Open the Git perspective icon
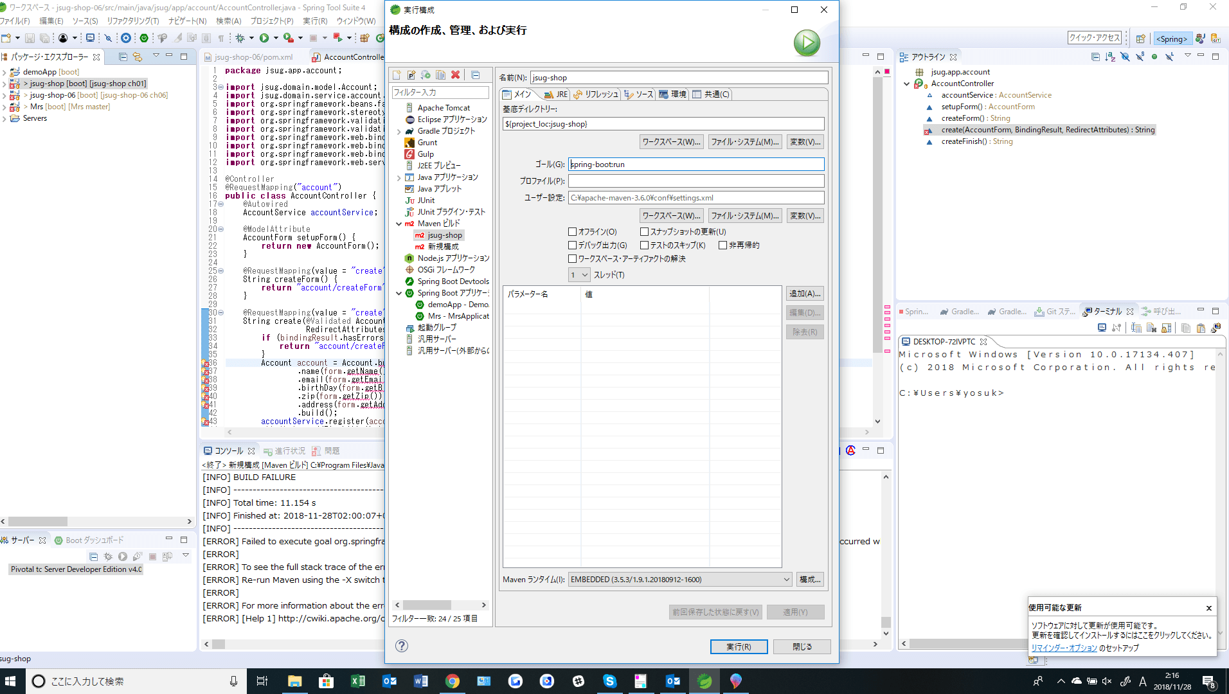 coord(1216,39)
